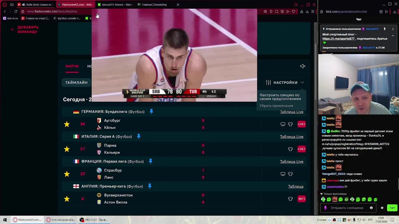Viewport: 399px width, 224px height.
Task: Click the TV icon in Strasbourg row
Action: click(x=283, y=174)
